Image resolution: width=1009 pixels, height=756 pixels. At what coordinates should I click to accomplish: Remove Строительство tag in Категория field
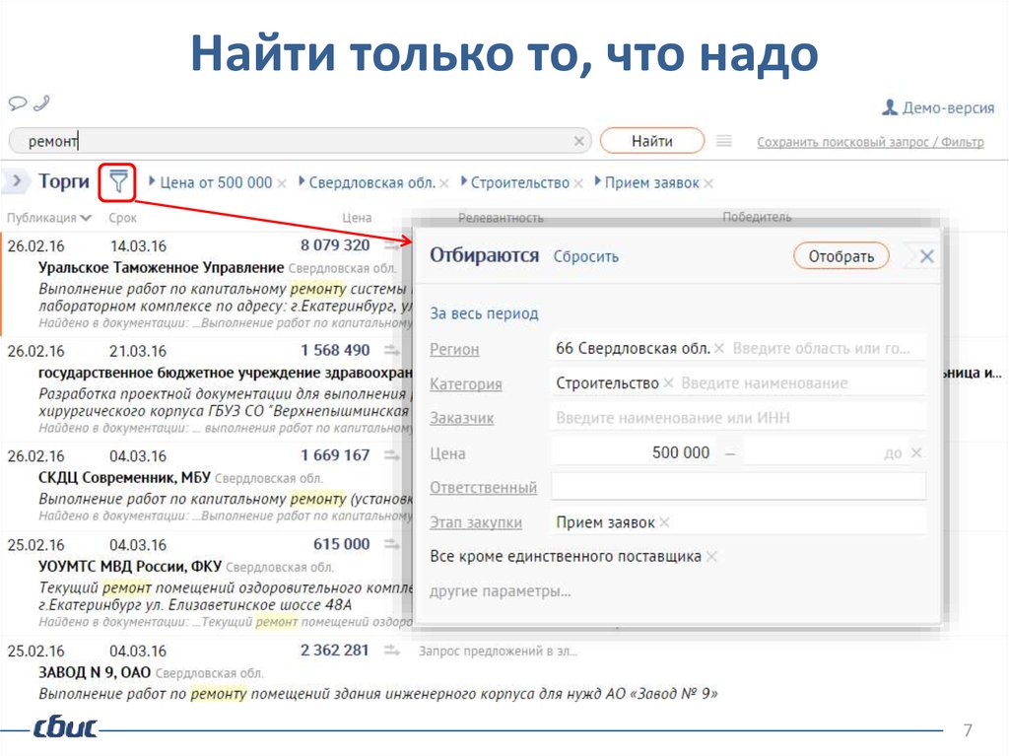click(x=669, y=383)
